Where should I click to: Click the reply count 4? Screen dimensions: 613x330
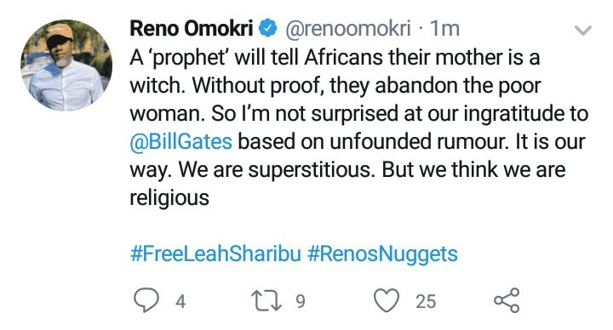coord(180,301)
